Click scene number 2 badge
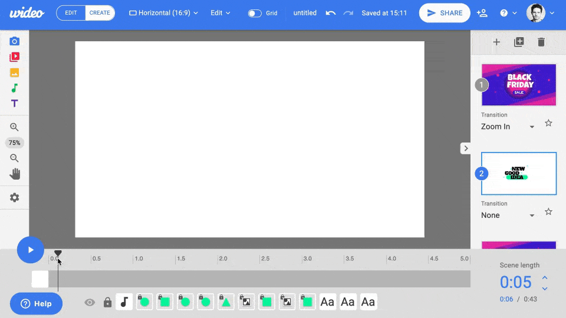 [x=481, y=173]
